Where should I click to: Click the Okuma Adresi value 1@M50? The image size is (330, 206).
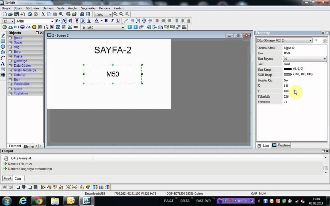(x=289, y=48)
